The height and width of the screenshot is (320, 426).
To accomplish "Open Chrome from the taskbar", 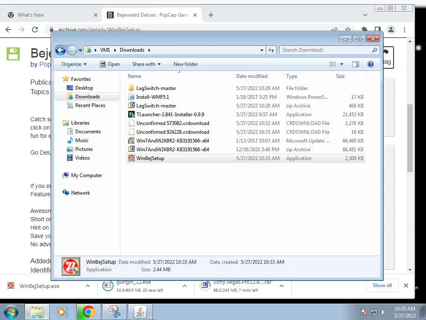I will pyautogui.click(x=88, y=312).
